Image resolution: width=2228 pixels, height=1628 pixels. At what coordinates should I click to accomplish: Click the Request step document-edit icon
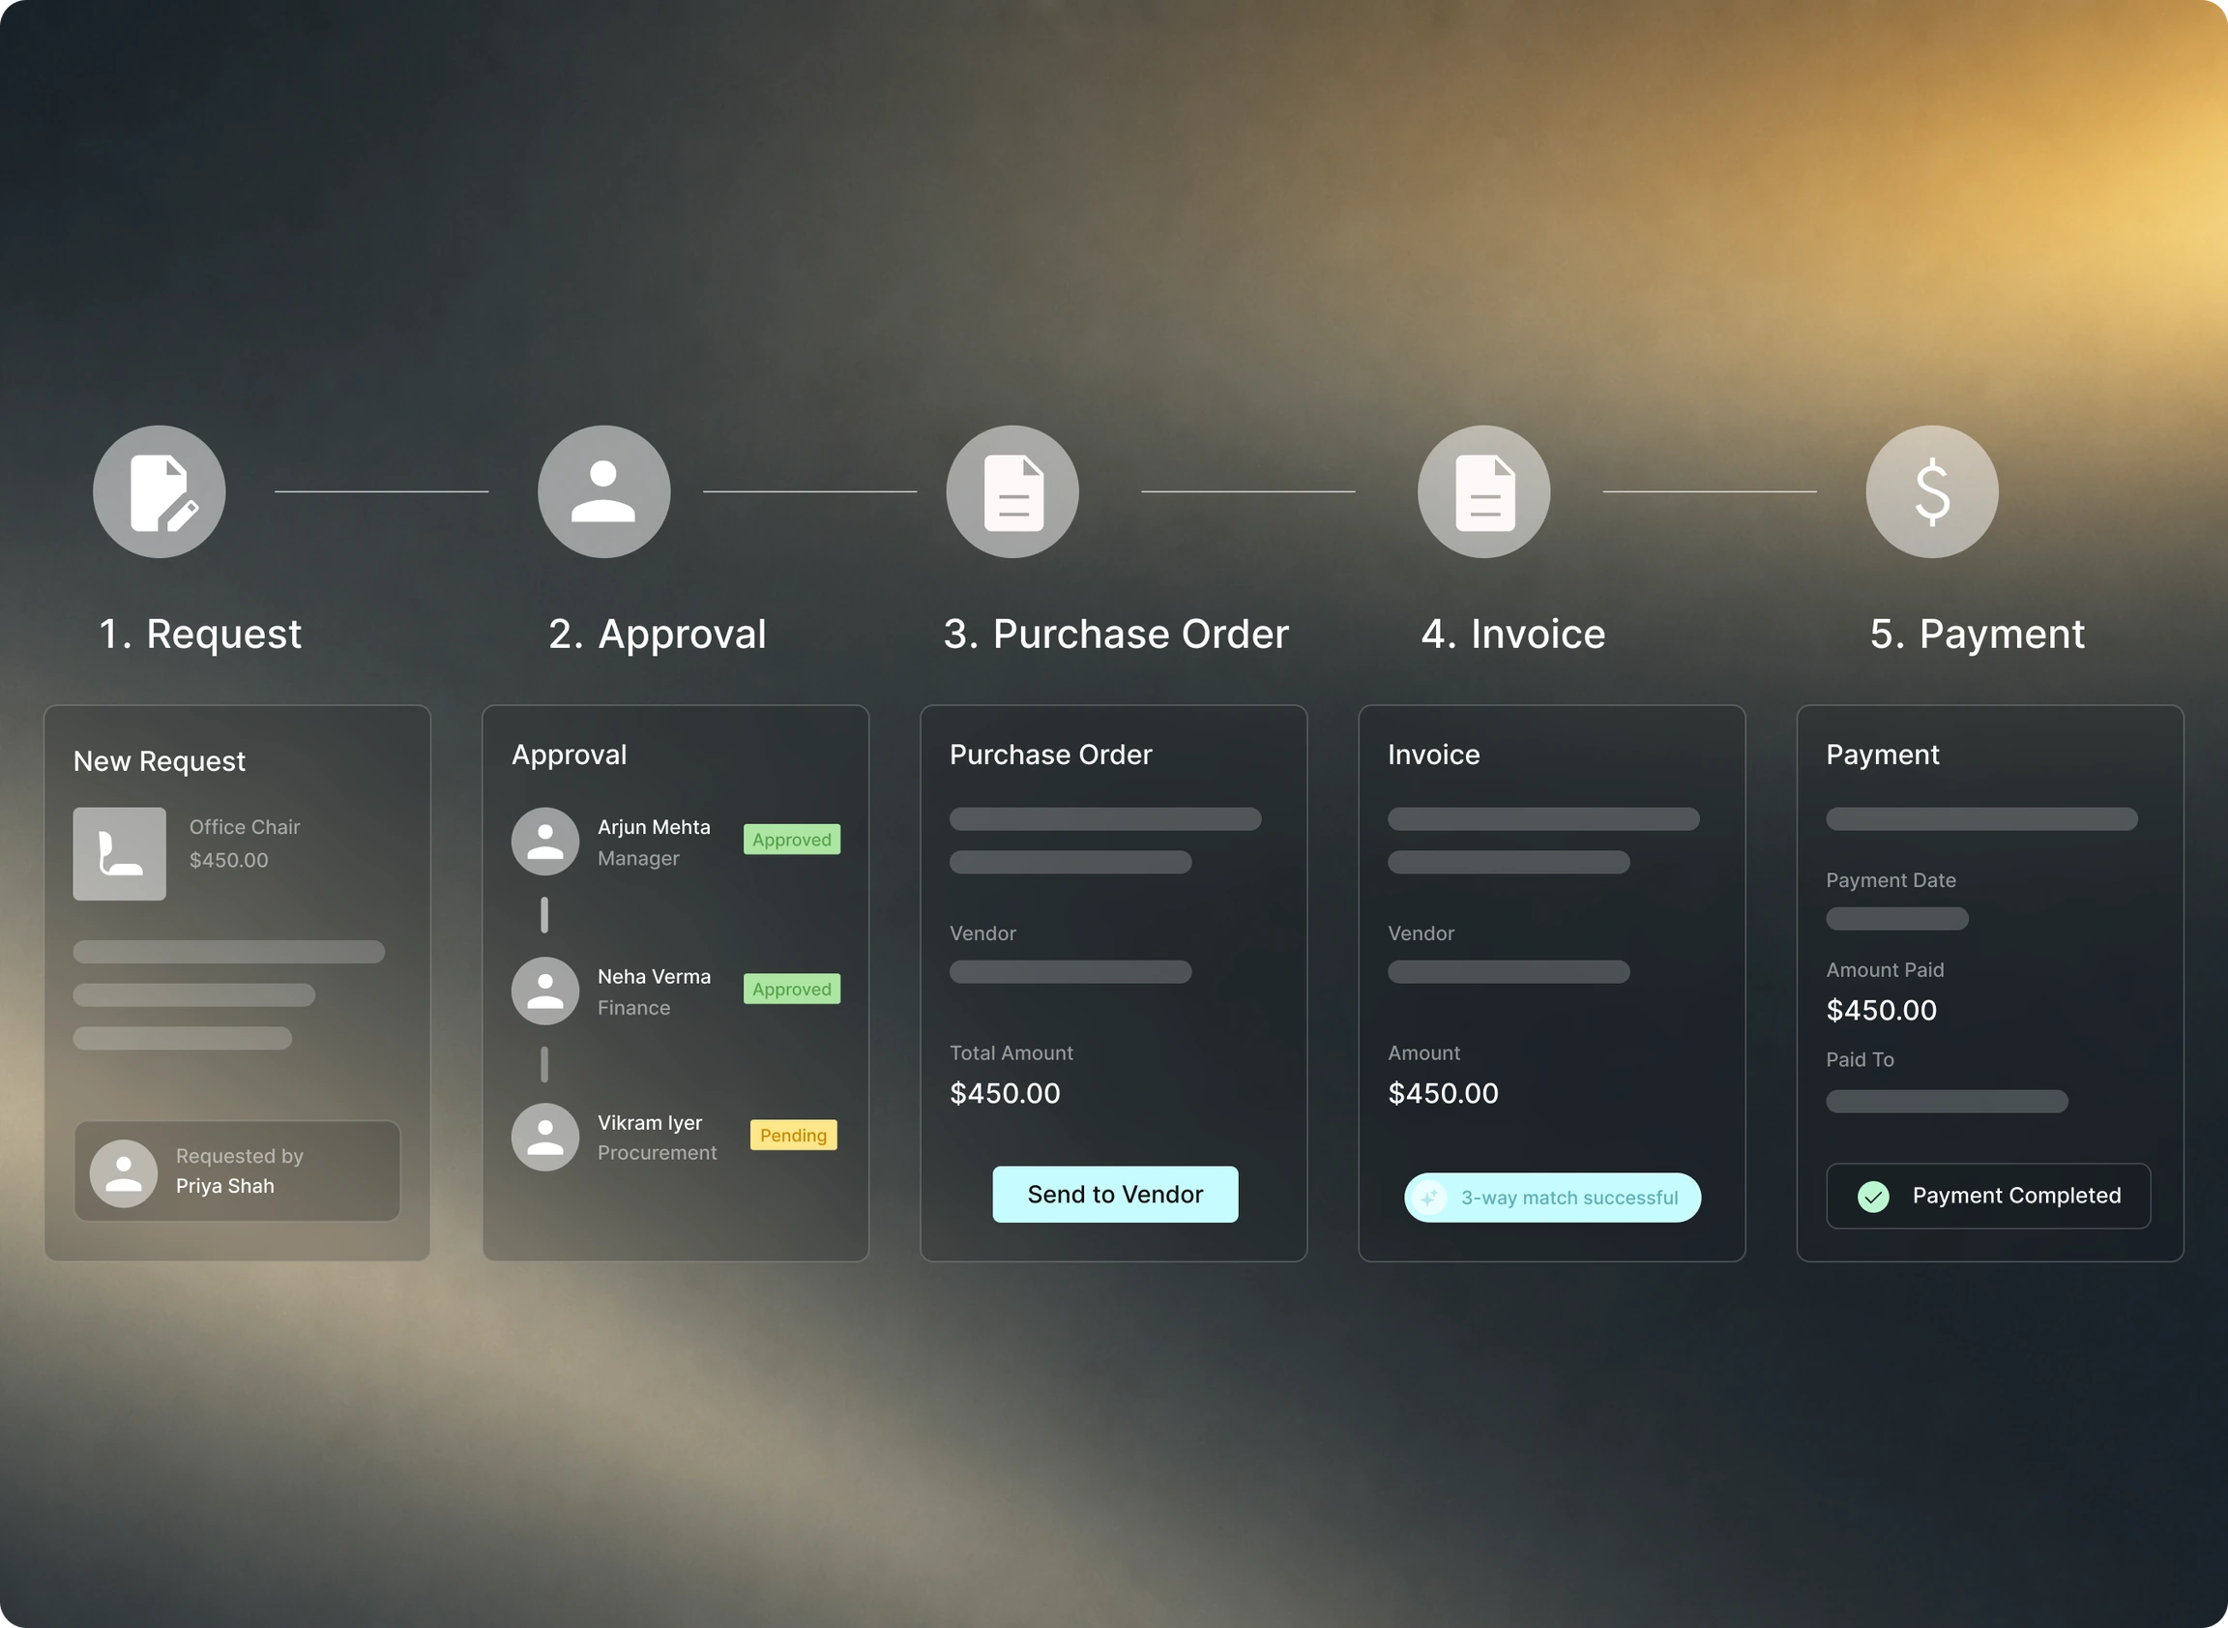pos(160,491)
